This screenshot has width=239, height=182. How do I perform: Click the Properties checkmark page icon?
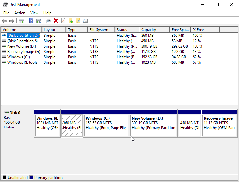tap(63, 21)
